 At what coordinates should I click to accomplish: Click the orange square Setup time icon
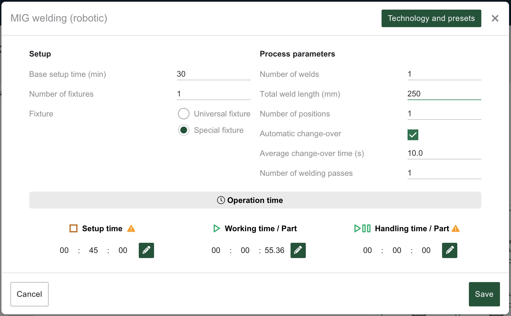click(x=73, y=228)
